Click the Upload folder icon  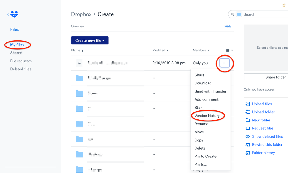247,112
